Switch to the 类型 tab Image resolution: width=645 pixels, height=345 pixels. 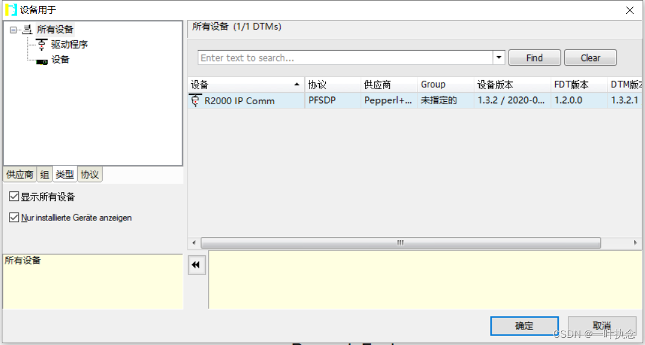(x=65, y=175)
